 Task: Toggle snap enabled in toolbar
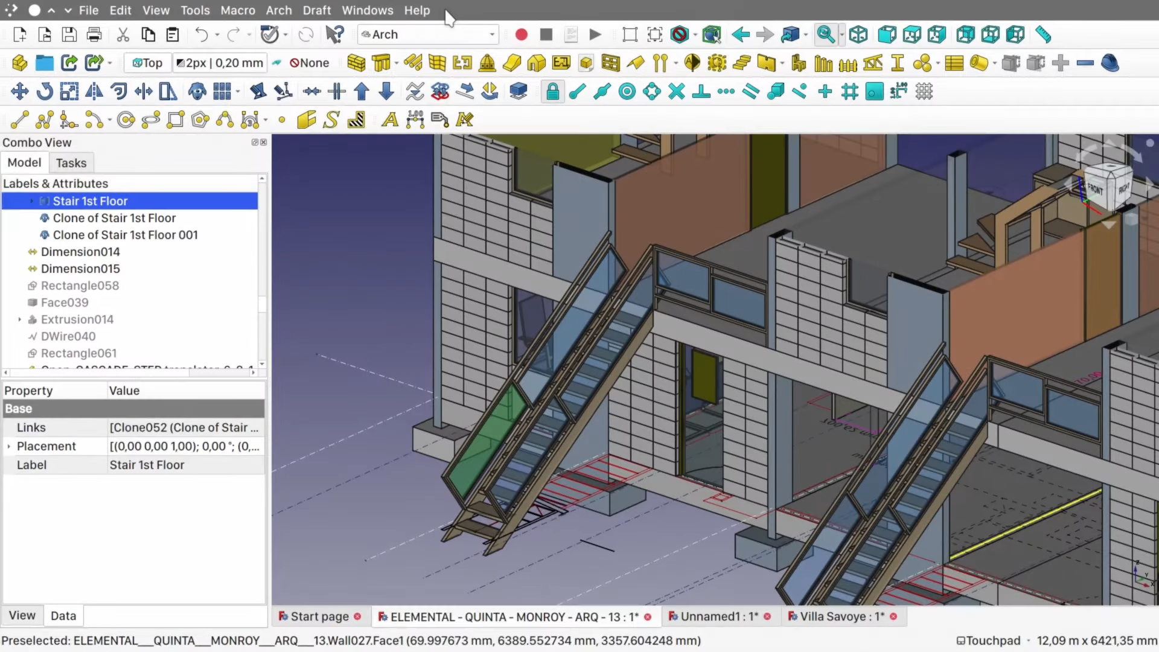click(x=552, y=92)
